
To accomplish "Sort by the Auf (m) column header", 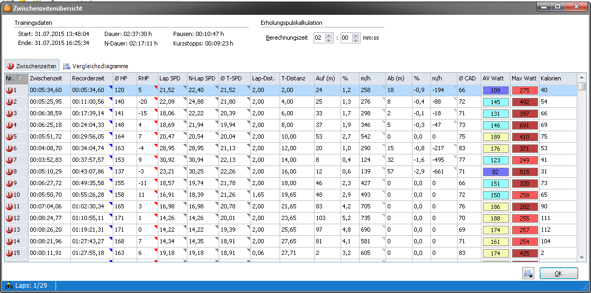I will [327, 78].
